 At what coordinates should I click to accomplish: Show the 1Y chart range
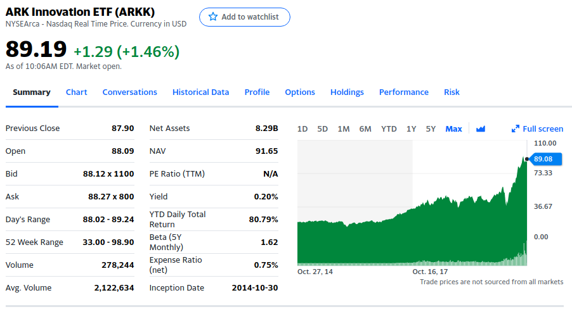pos(411,129)
